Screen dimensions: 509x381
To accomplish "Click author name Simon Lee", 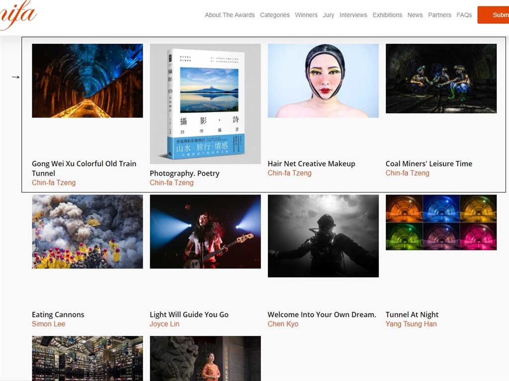I will [x=48, y=323].
